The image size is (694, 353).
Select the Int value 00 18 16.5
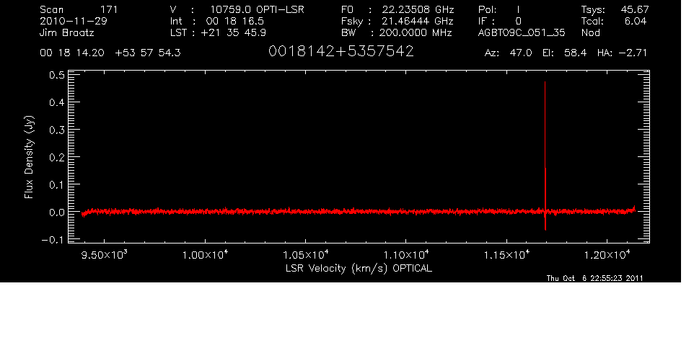(235, 21)
